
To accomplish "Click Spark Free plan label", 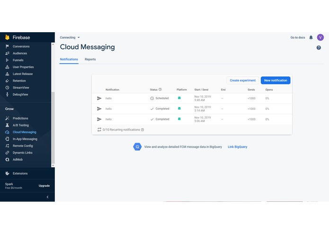I will [x=13, y=186].
